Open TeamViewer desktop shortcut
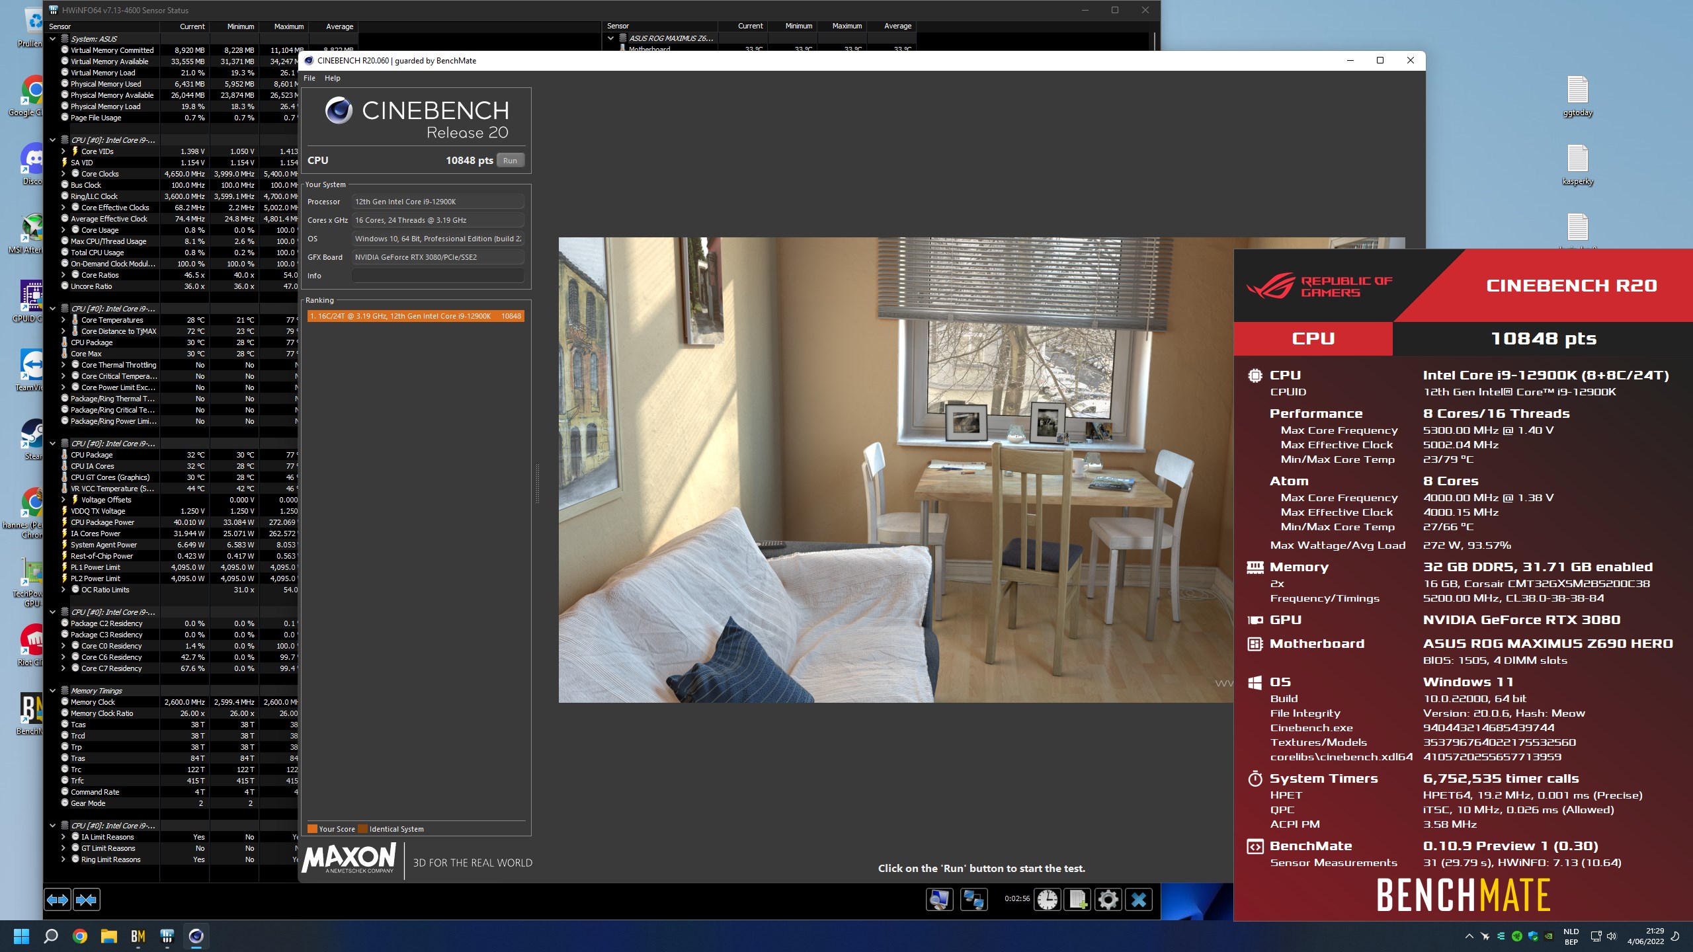 [x=30, y=371]
